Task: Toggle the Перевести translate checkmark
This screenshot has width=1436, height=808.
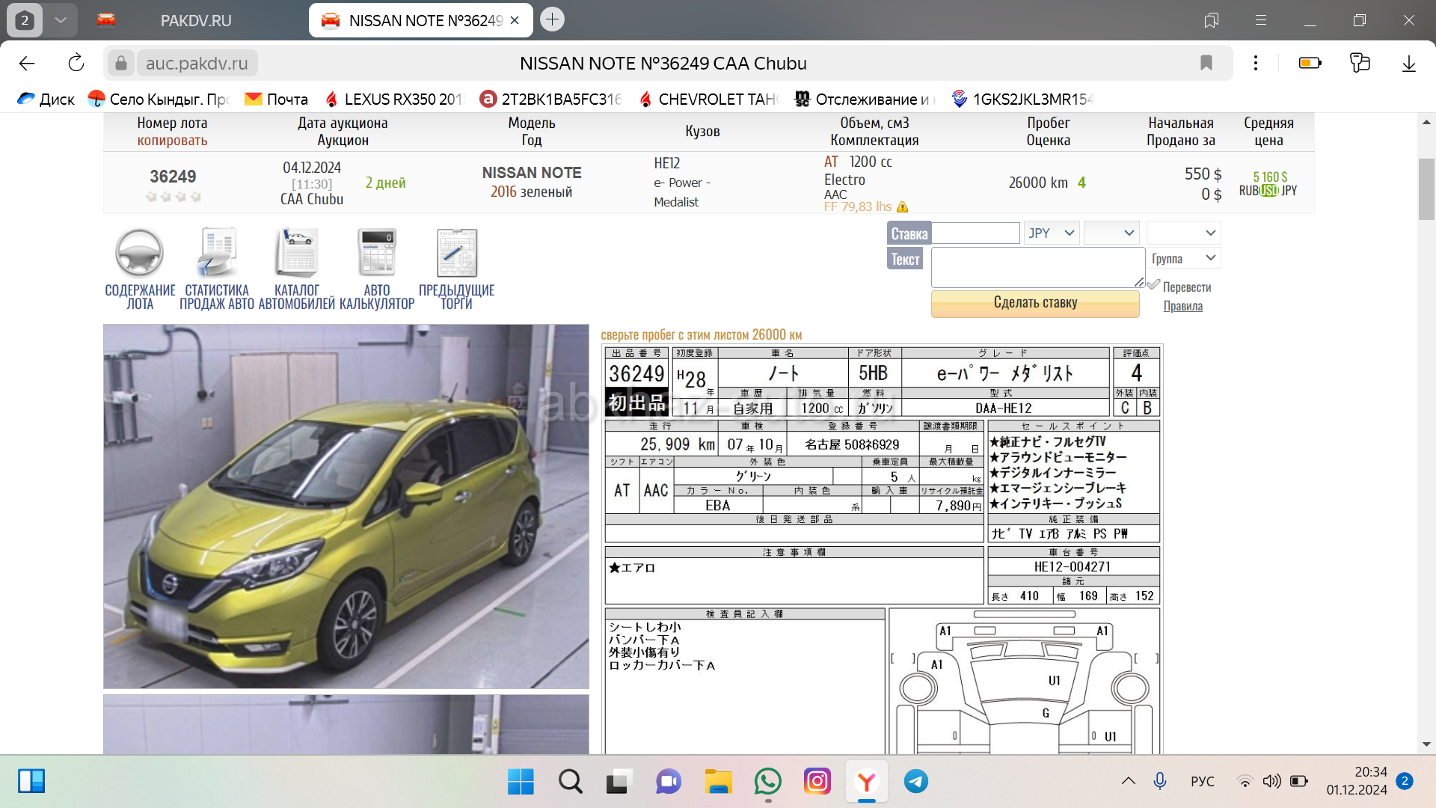Action: (x=1153, y=285)
